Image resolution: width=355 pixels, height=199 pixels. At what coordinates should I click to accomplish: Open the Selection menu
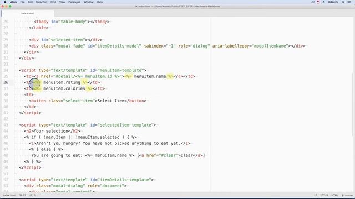tap(42, 2)
